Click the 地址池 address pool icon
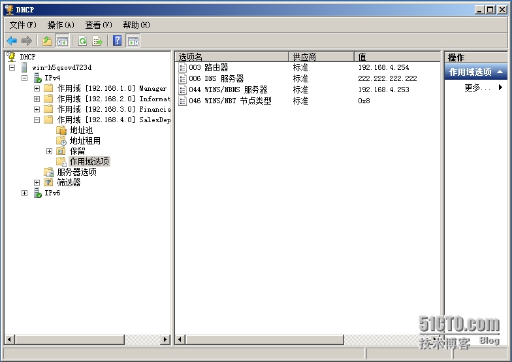 click(61, 131)
